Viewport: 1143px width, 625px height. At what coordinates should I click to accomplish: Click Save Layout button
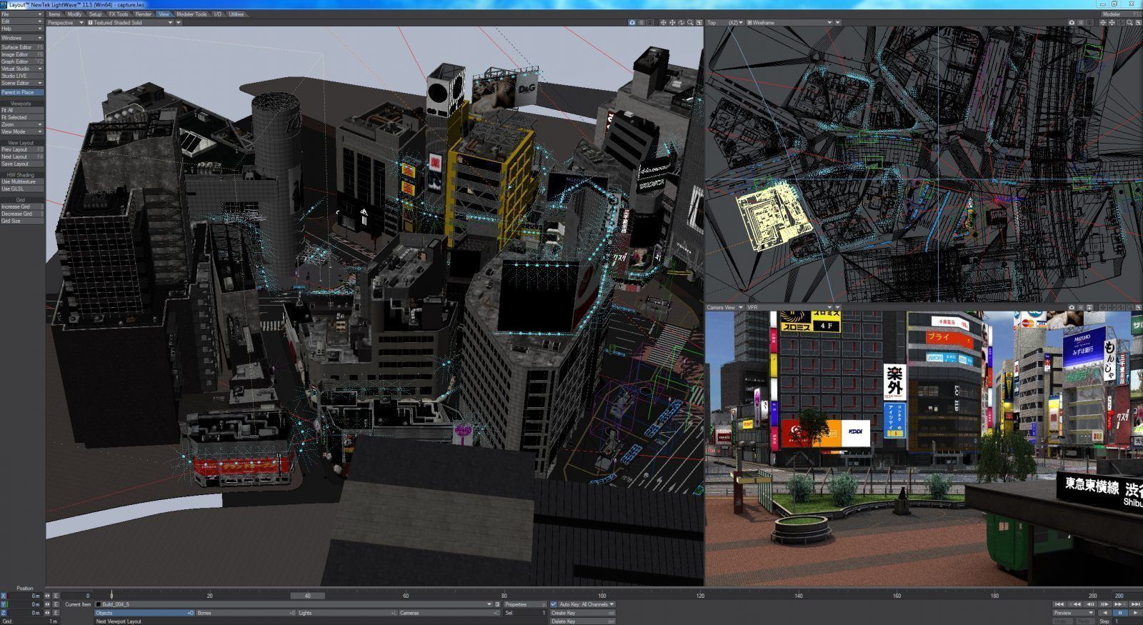pos(22,164)
